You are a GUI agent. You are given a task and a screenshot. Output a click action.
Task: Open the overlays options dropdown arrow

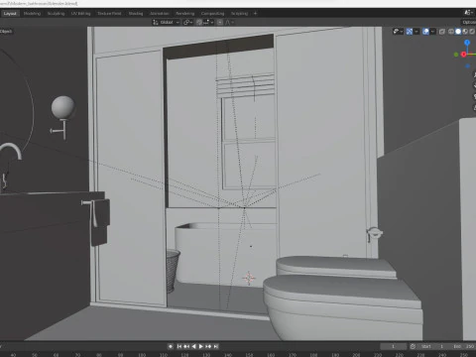[x=433, y=32]
